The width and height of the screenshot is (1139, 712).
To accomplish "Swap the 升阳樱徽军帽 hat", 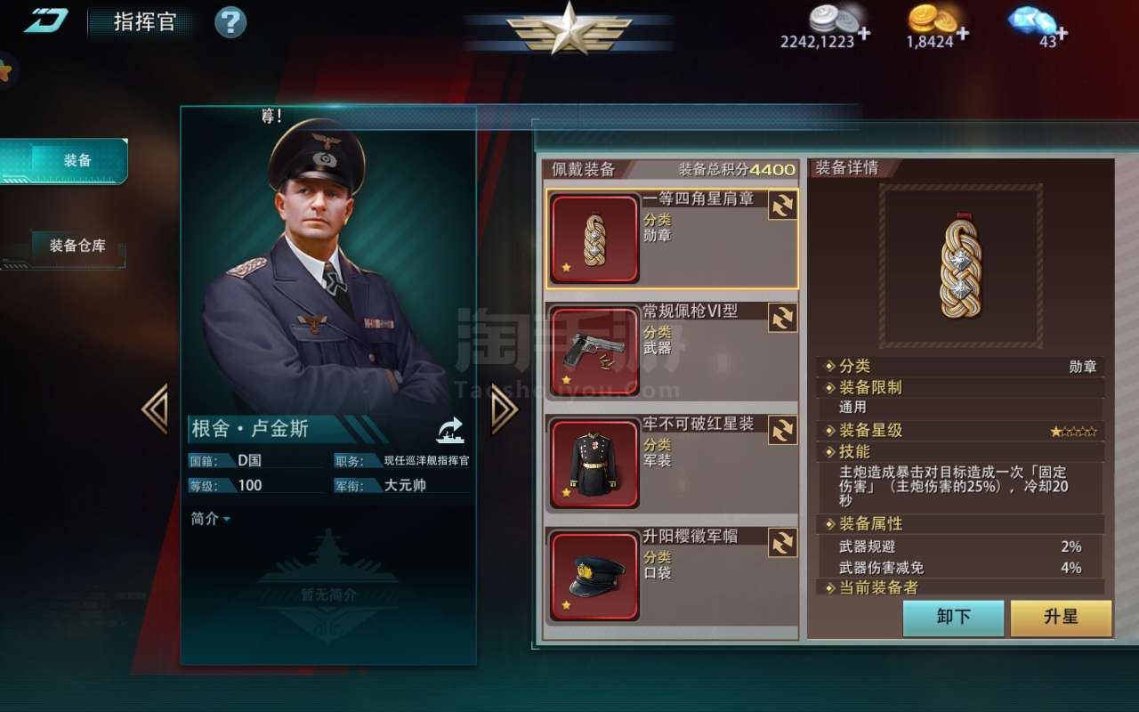I will coord(782,543).
